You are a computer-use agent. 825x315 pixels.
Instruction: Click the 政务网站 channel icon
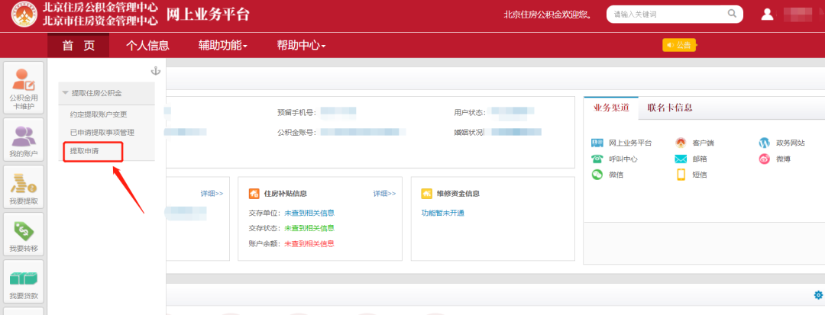[764, 143]
